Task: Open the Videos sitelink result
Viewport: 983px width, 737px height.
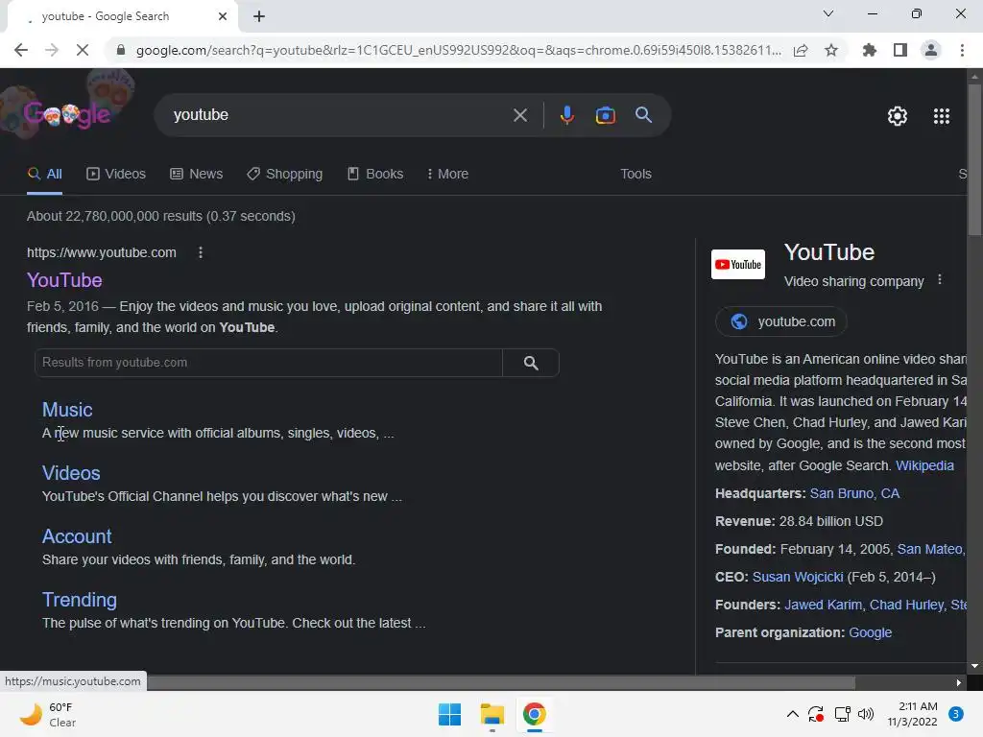Action: point(71,473)
